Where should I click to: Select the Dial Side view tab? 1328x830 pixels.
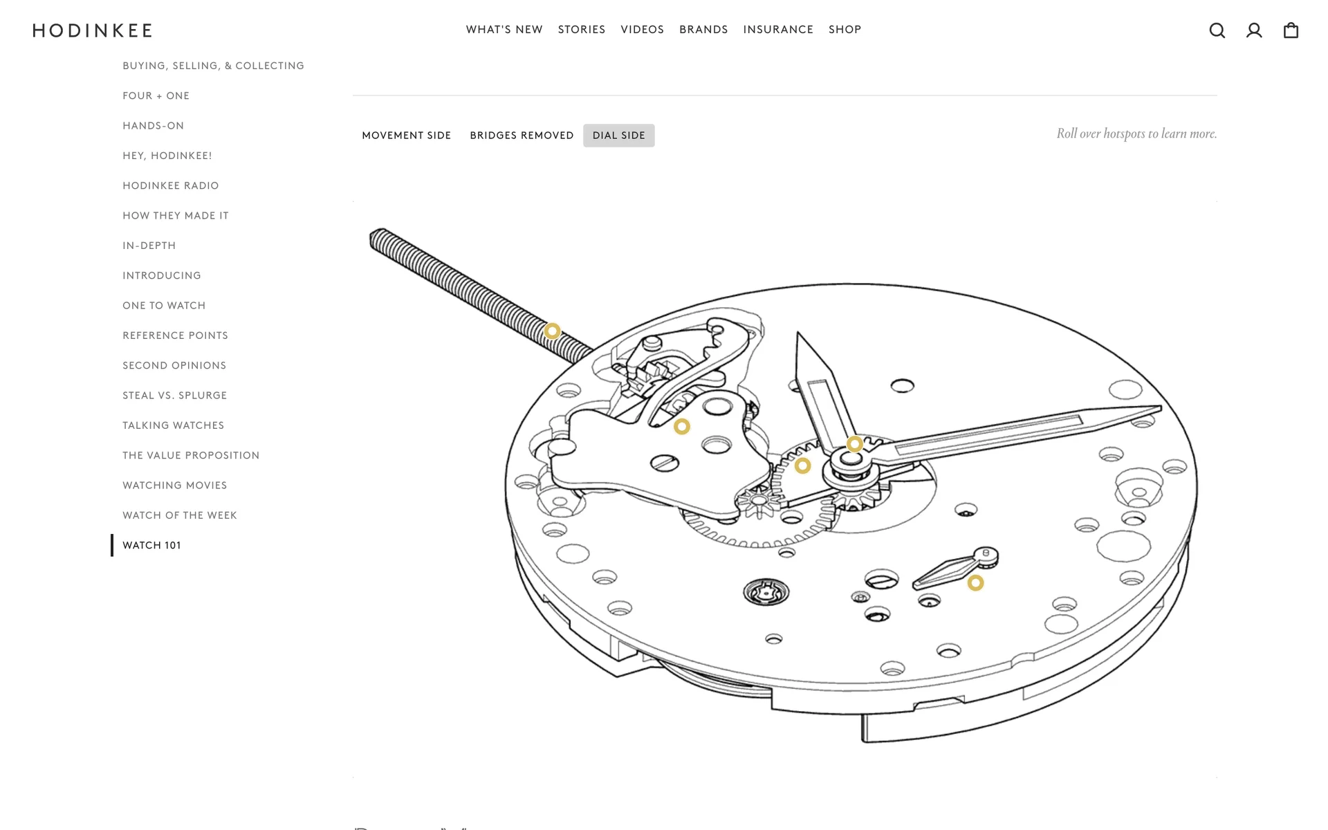[619, 136]
